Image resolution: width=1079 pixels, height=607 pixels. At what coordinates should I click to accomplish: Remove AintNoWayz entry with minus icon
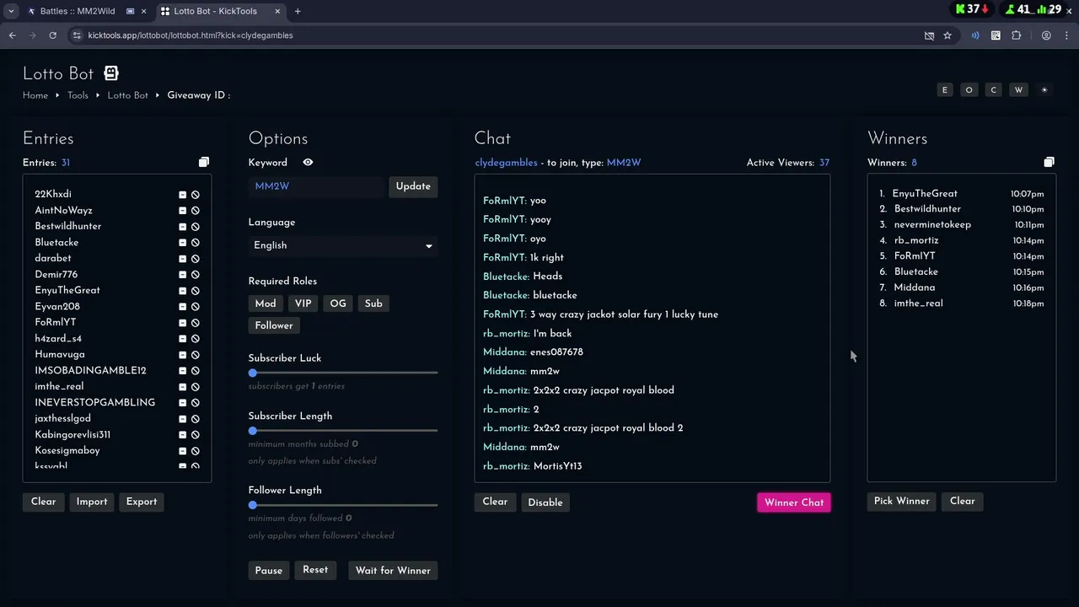tap(182, 211)
